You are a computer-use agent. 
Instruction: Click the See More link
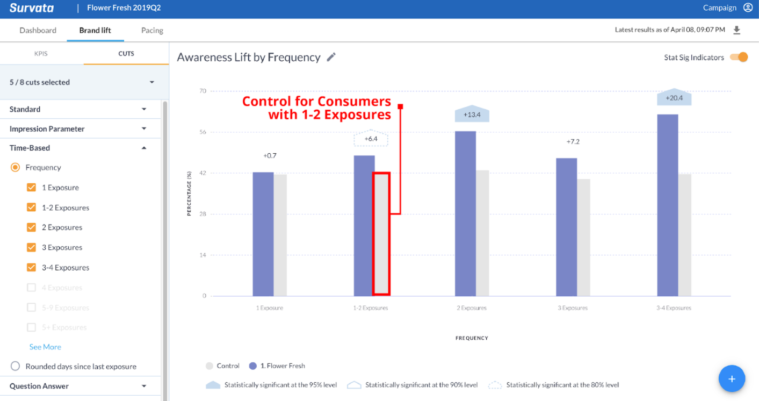pyautogui.click(x=45, y=347)
